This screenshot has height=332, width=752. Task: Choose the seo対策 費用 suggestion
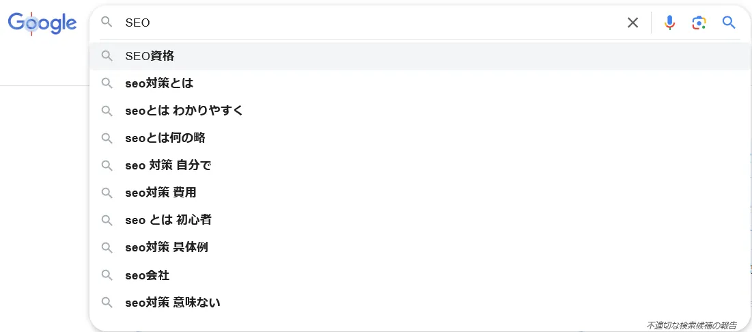[x=420, y=193]
